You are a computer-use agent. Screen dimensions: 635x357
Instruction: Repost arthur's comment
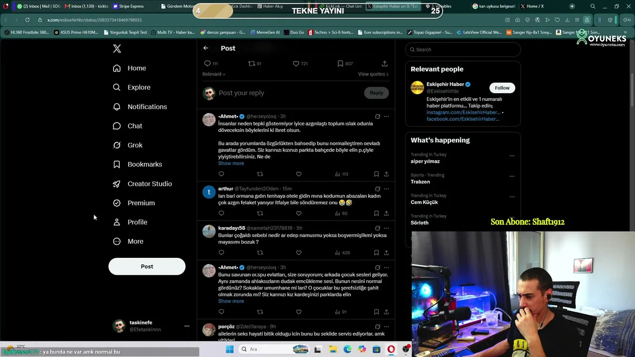260,213
